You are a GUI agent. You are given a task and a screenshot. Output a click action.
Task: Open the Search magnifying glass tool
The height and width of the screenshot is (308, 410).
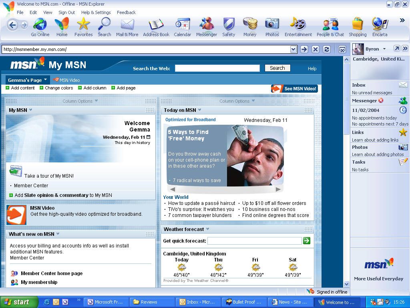pyautogui.click(x=105, y=24)
